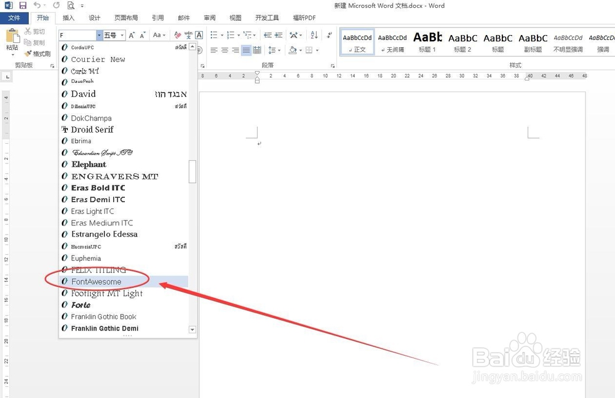Decrease paragraph indent

[x=268, y=35]
